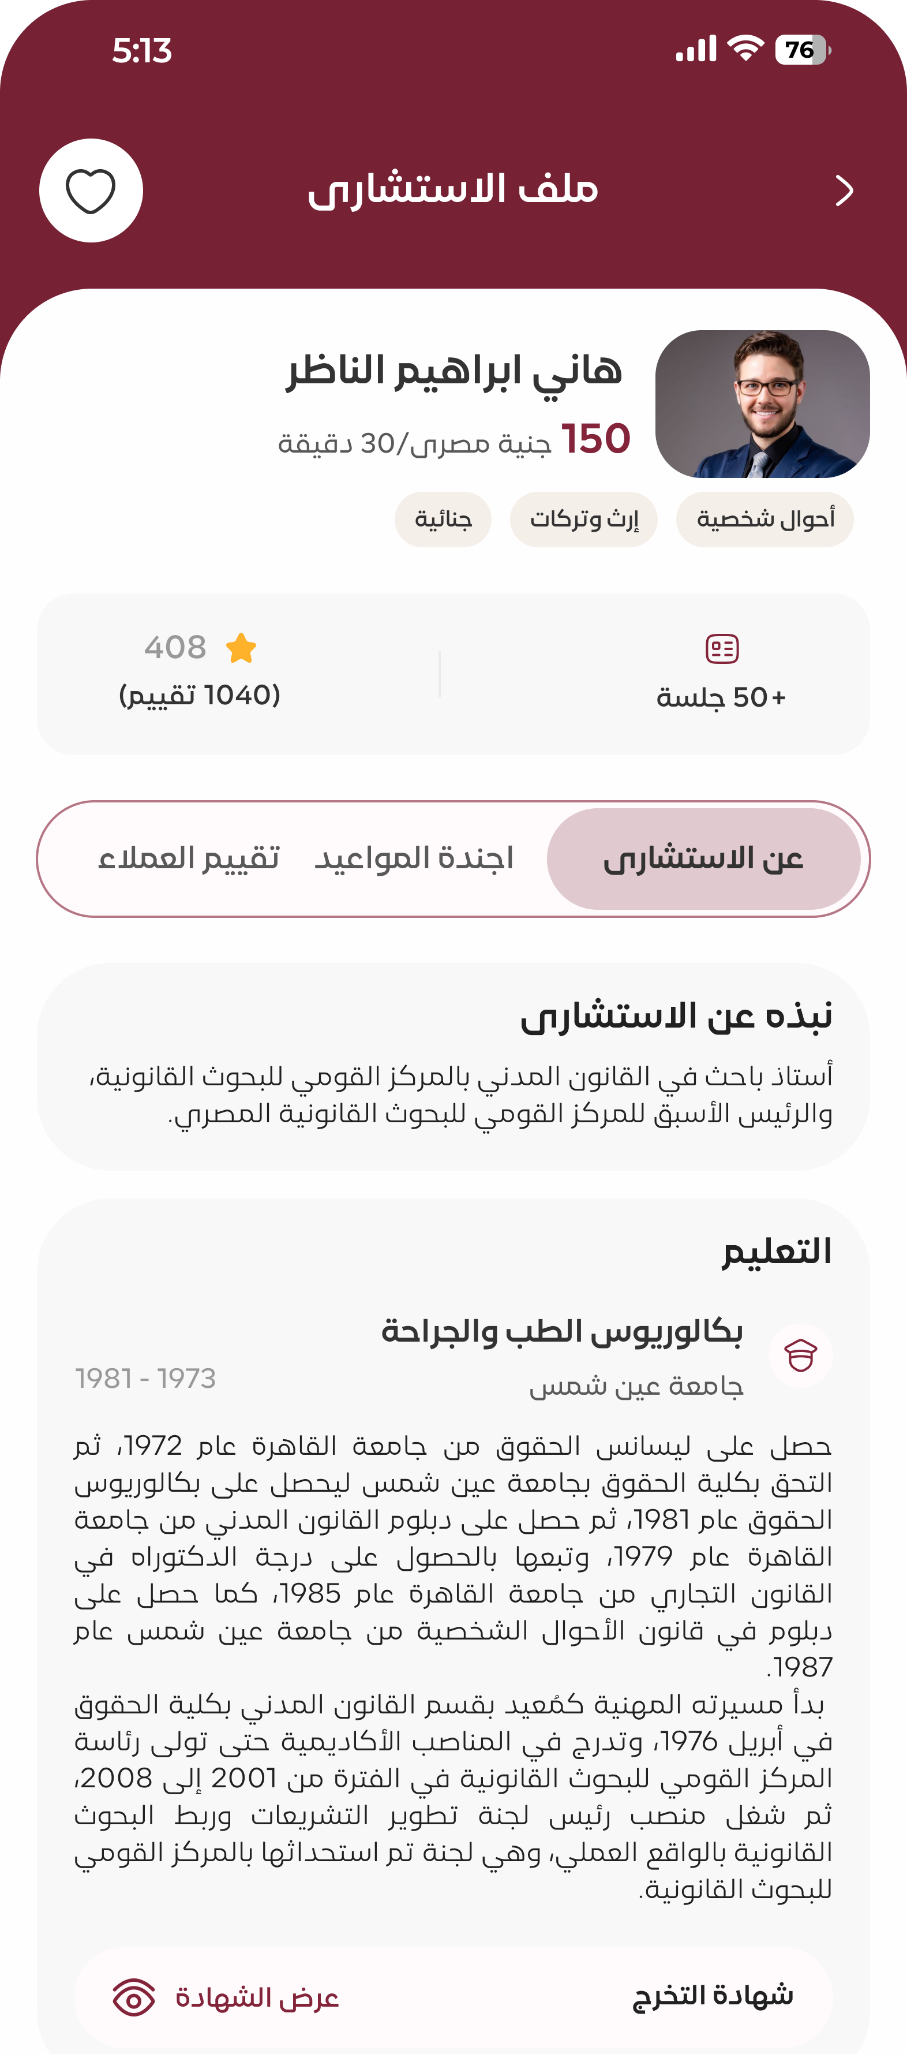This screenshot has width=907, height=2054.
Task: Open the consultant's profile photo
Action: (762, 404)
